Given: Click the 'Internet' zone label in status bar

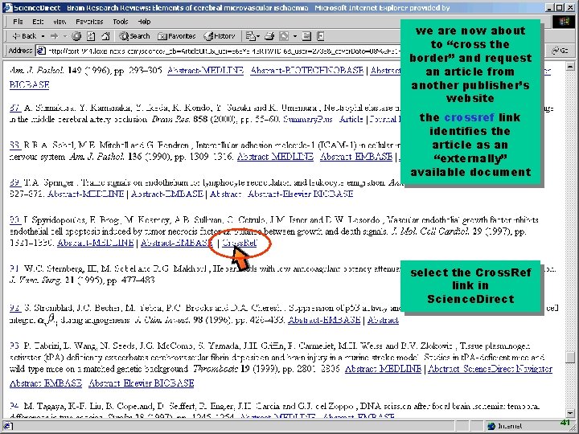Looking at the screenshot, I should 510,426.
